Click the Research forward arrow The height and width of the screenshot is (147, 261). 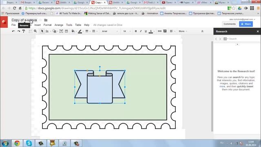click(x=220, y=39)
